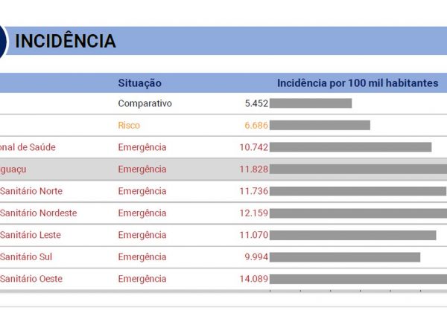This screenshot has width=447, height=310.
Task: Click the row name ending in 'onal de Saúde'
Action: pos(28,147)
